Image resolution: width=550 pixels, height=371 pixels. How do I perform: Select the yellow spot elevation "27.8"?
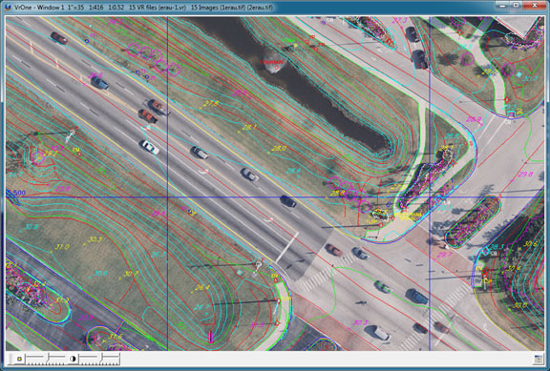tap(212, 103)
